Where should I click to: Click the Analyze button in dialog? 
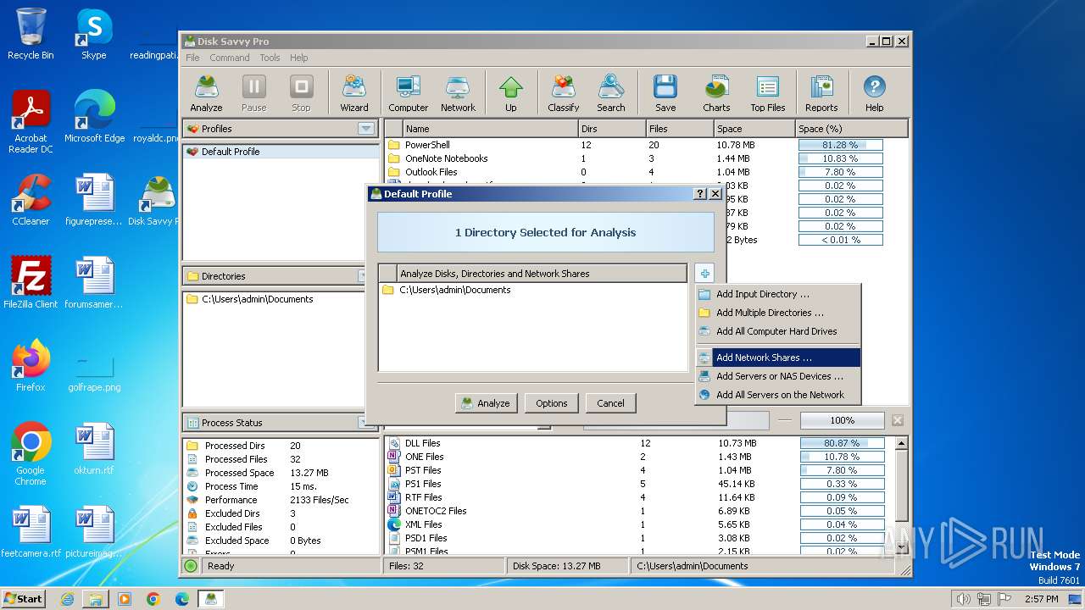[486, 403]
